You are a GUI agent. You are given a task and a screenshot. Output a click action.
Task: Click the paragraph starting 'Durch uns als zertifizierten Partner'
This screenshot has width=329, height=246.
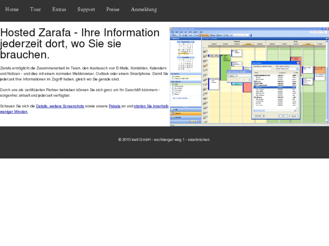point(80,93)
